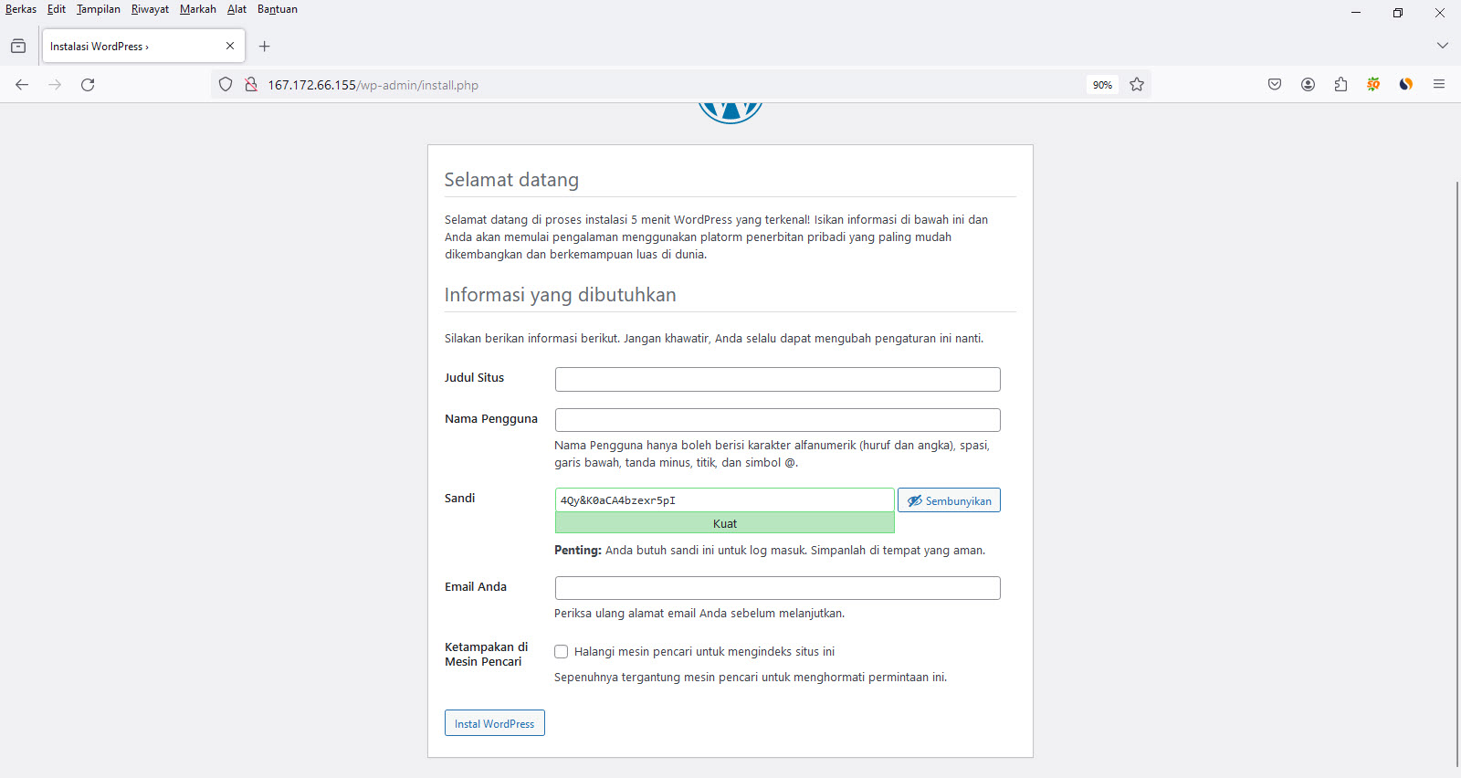The image size is (1461, 778).
Task: Open the Markah menu
Action: tap(197, 9)
